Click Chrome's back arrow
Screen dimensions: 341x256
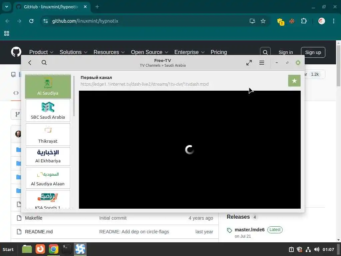click(x=7, y=21)
